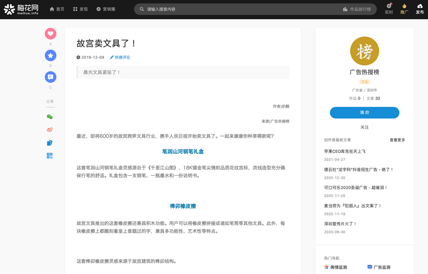The height and width of the screenshot is (274, 428).
Task: Click the 询价 button
Action: coord(364,113)
